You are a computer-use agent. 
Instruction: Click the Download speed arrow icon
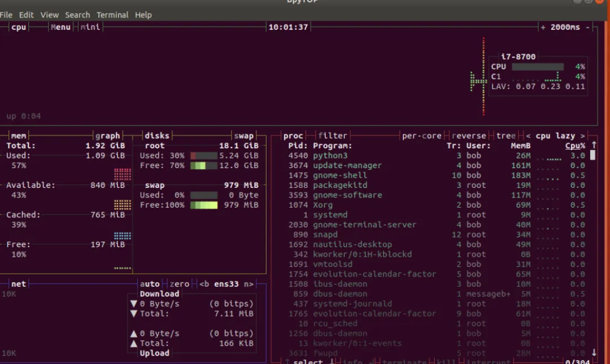tap(134, 304)
